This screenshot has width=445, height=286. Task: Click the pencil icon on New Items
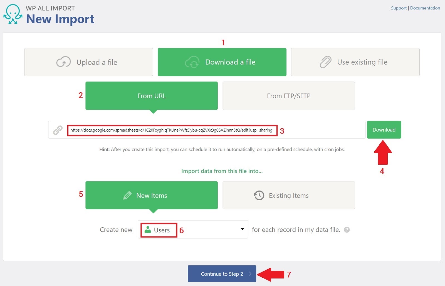tap(127, 195)
